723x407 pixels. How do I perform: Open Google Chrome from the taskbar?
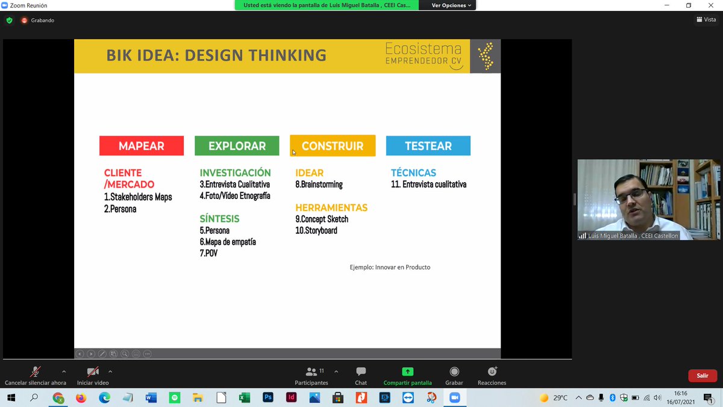[58, 398]
